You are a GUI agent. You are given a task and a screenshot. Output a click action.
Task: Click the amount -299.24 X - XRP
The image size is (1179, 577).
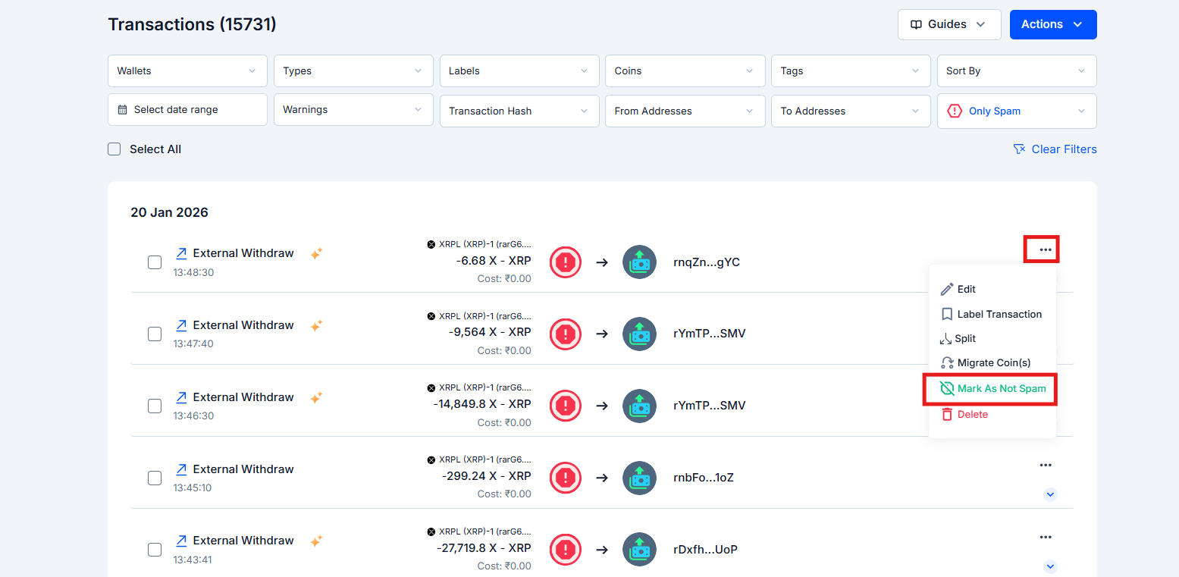point(487,476)
